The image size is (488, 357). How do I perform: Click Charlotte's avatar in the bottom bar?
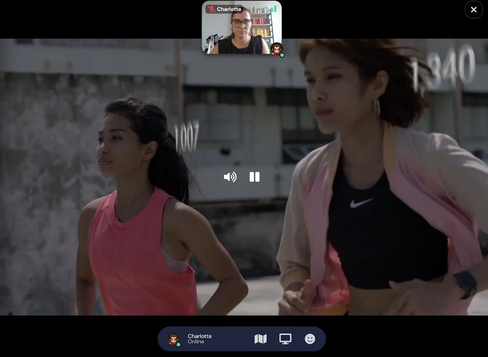point(173,339)
